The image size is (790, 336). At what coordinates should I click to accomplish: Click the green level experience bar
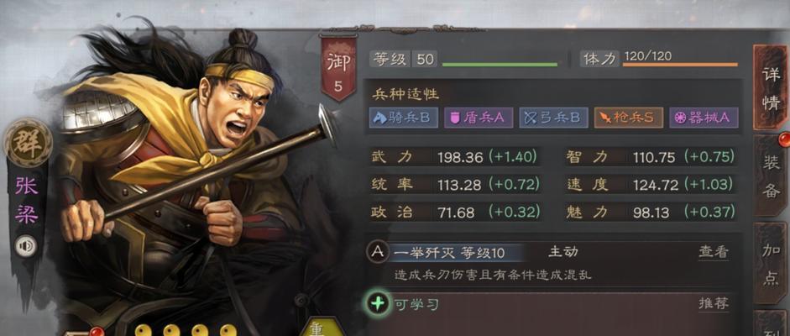coord(500,65)
